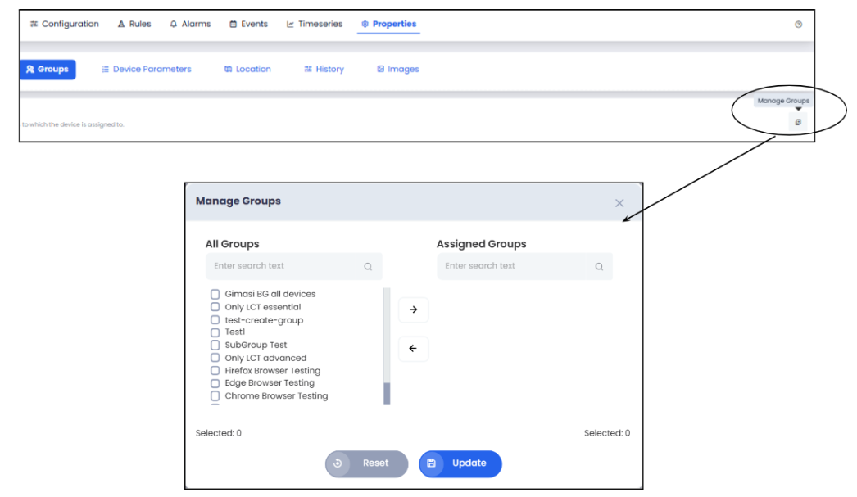Click search icon in Assigned Groups field
Screen dimensions: 857x497
[599, 266]
